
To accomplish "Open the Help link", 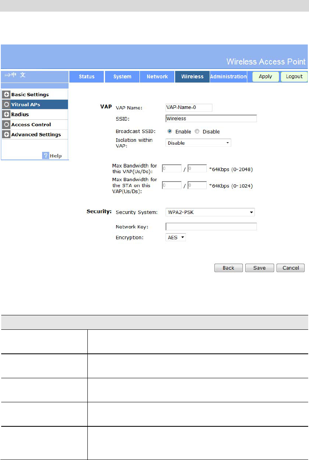I will (55, 156).
